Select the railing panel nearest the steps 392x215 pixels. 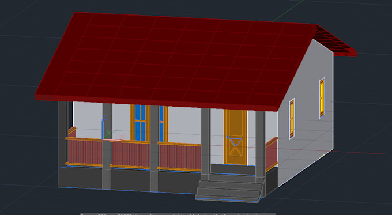(179, 157)
